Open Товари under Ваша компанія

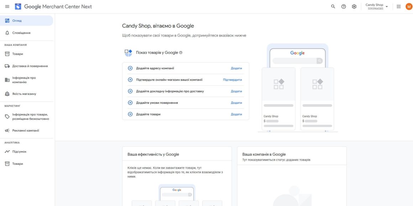tap(26, 54)
